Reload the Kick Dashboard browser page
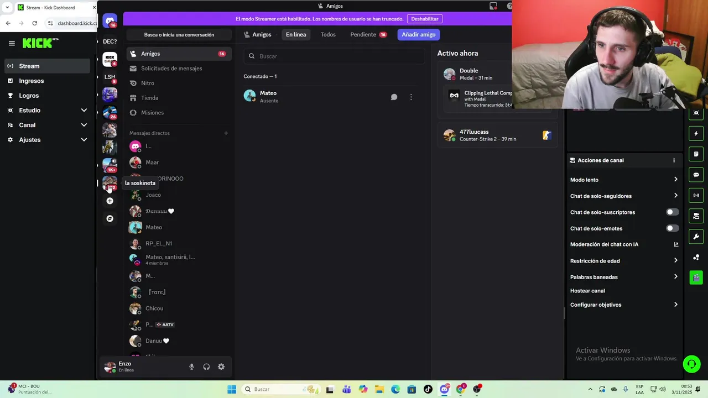 pos(34,23)
